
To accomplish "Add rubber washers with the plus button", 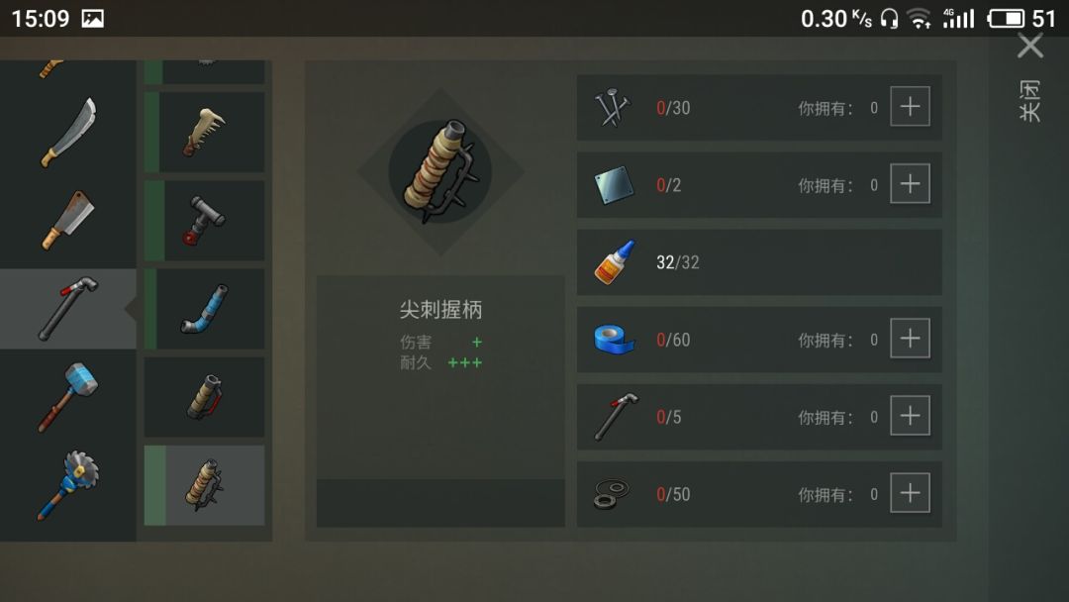I will pyautogui.click(x=911, y=492).
